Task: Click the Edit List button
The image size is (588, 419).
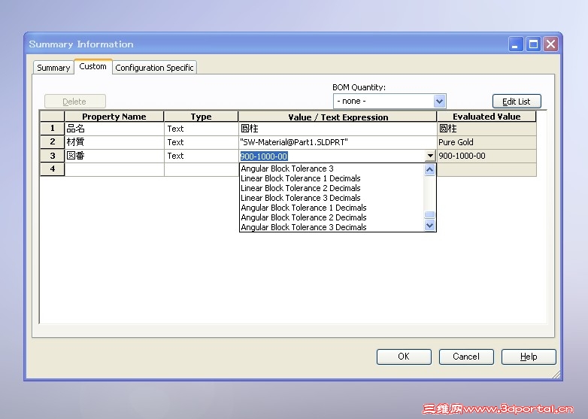Action: (517, 102)
